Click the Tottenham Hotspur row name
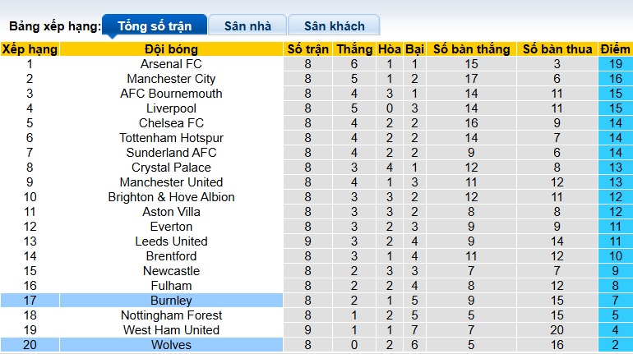 (x=171, y=138)
